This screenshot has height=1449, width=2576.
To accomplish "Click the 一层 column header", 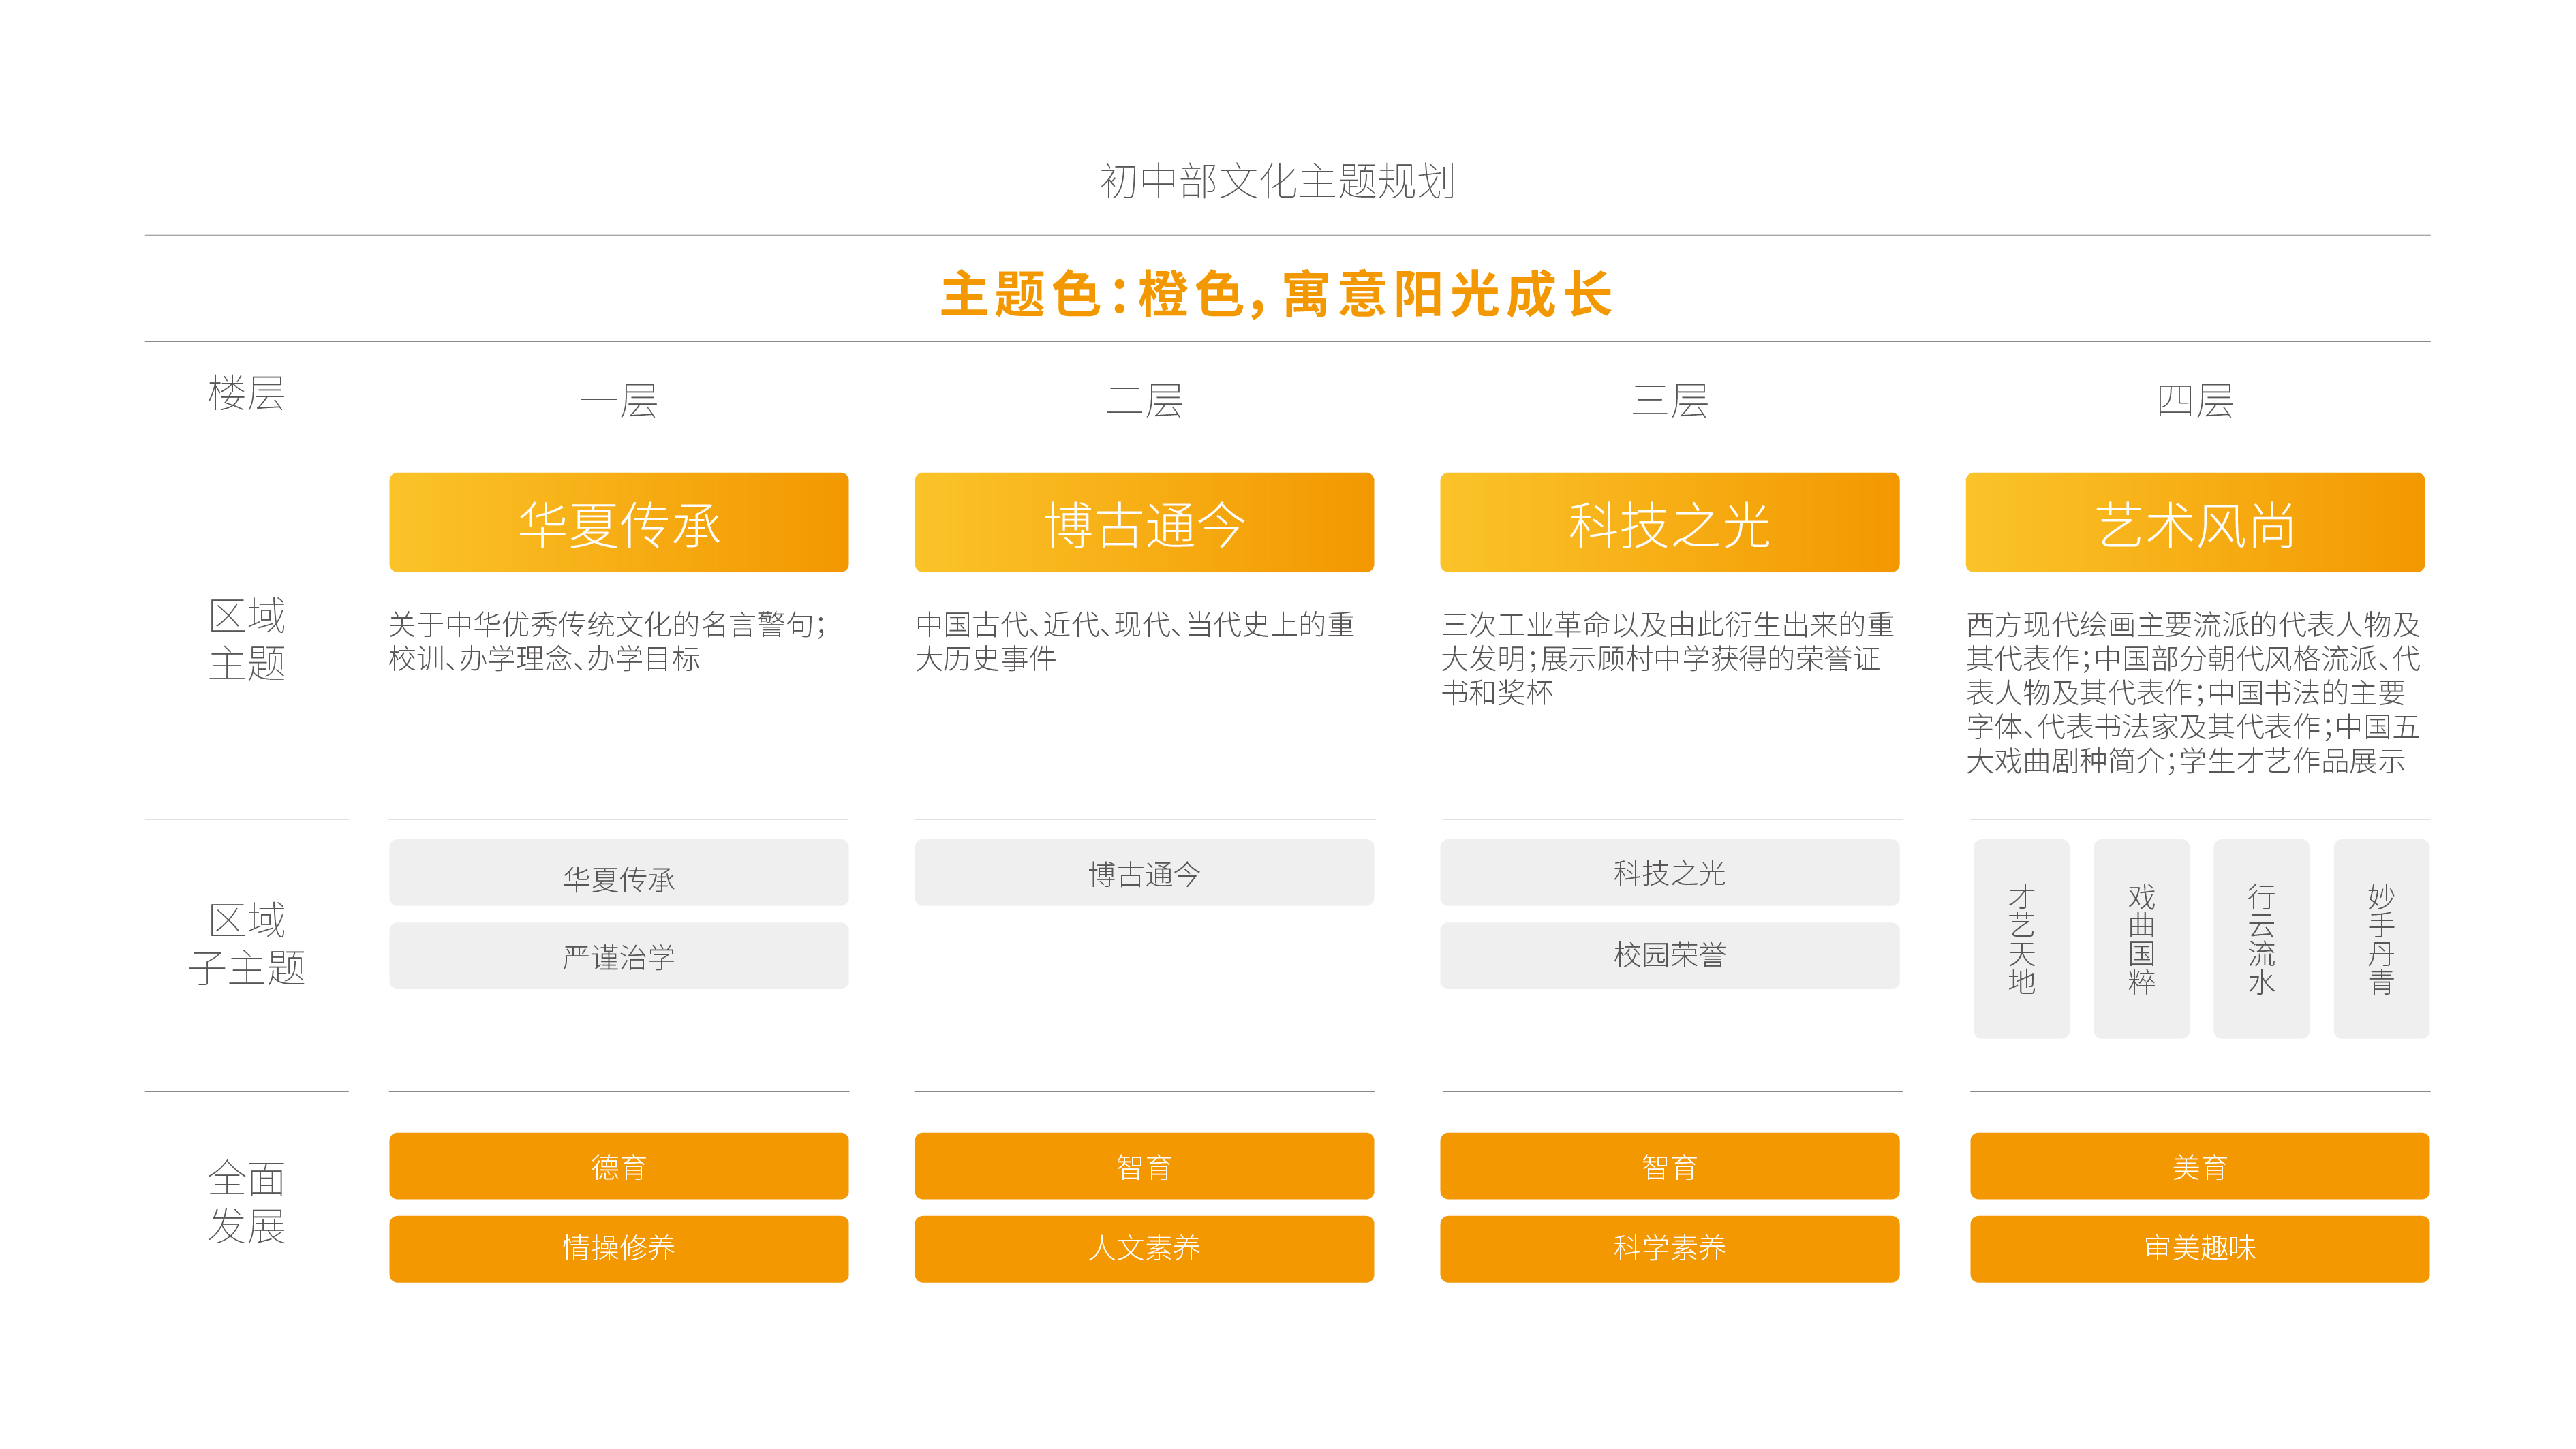I will [x=618, y=401].
